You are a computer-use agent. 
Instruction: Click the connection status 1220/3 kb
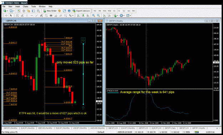[x=211, y=132]
